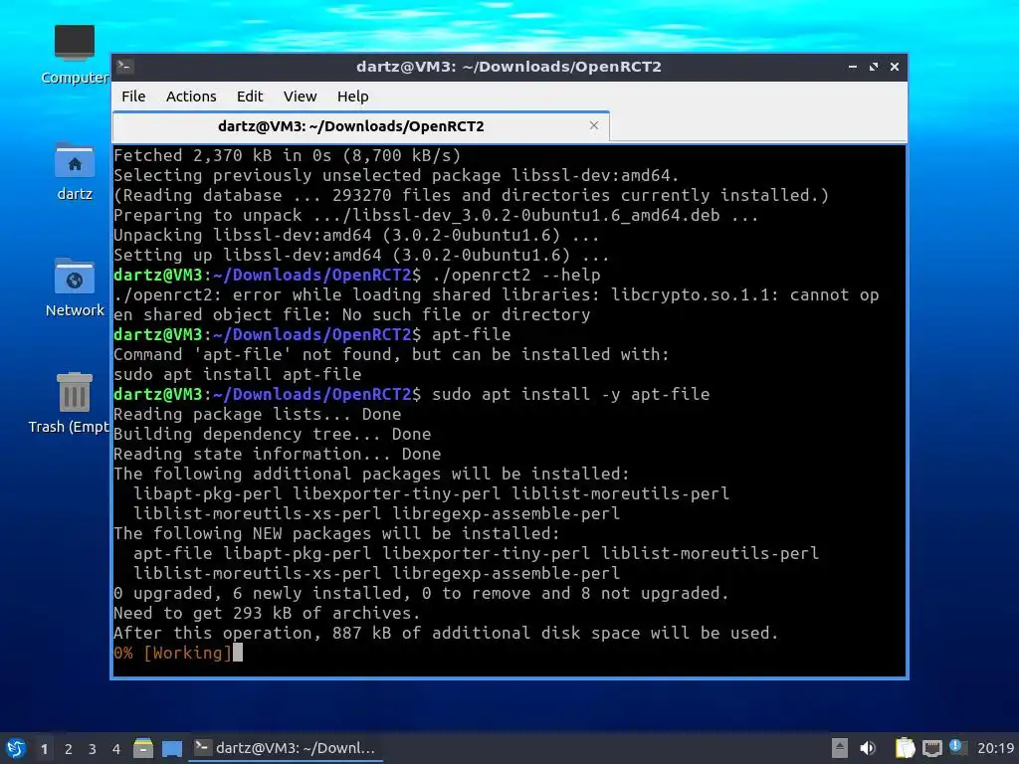Viewport: 1019px width, 764px height.
Task: Switch to workspace 4
Action: [x=116, y=749]
